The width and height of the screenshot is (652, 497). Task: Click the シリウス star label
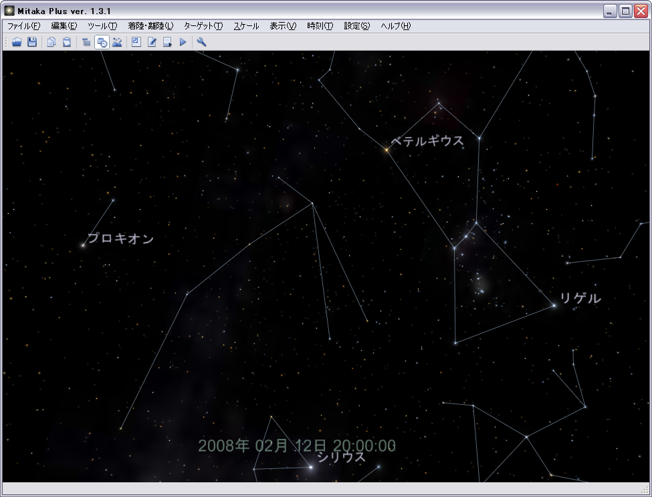click(x=341, y=457)
